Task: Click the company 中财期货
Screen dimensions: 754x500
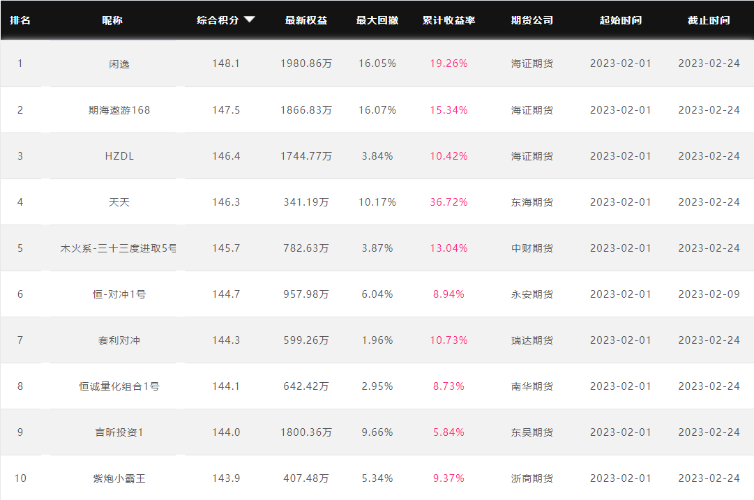Action: 531,248
